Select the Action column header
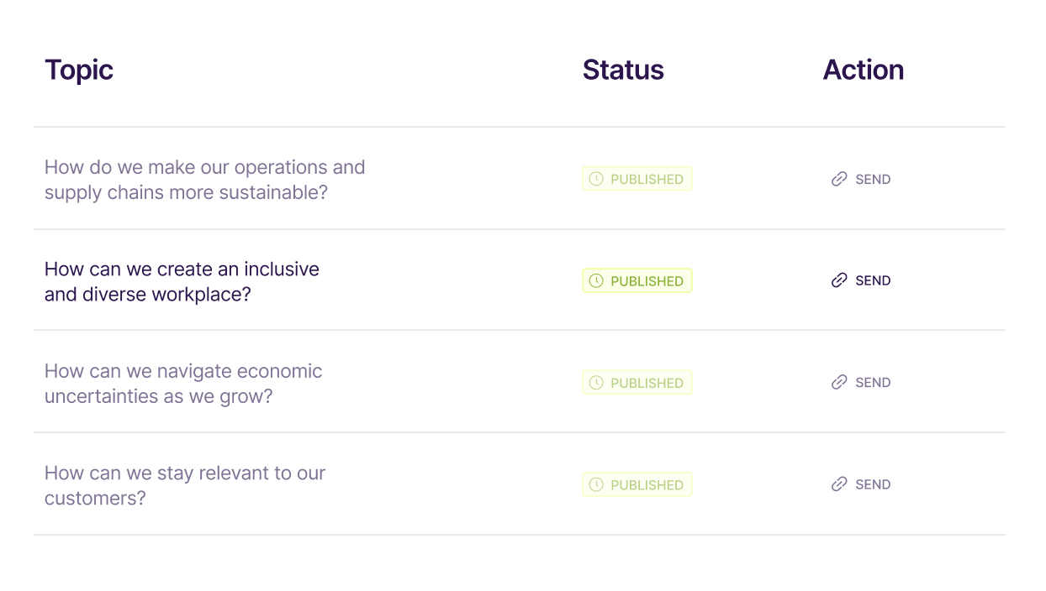The height and width of the screenshot is (591, 1046). click(864, 70)
